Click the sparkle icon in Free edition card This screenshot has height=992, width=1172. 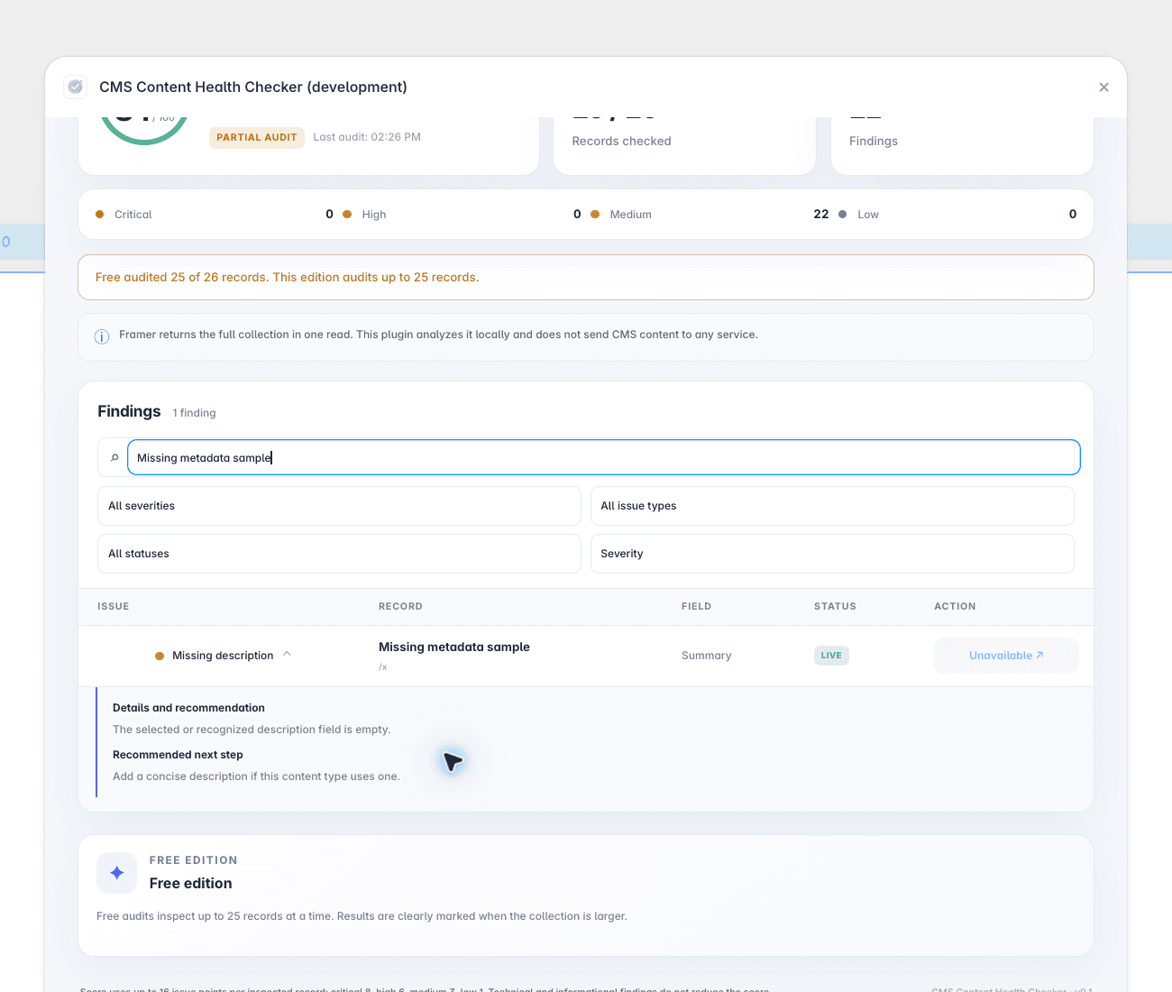click(117, 873)
